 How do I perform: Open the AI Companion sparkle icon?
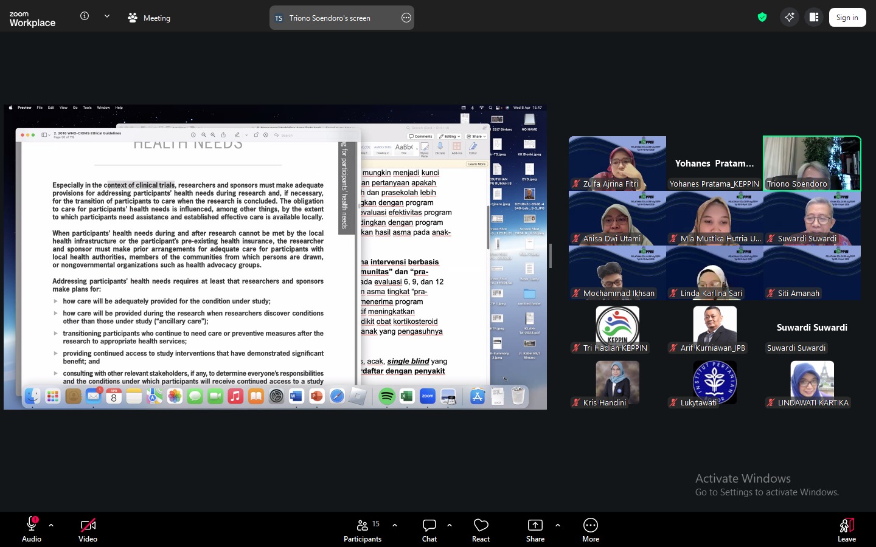coord(789,17)
